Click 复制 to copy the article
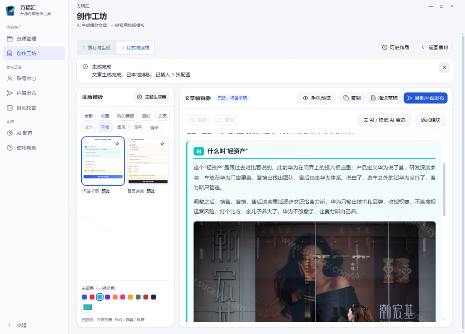 352,98
